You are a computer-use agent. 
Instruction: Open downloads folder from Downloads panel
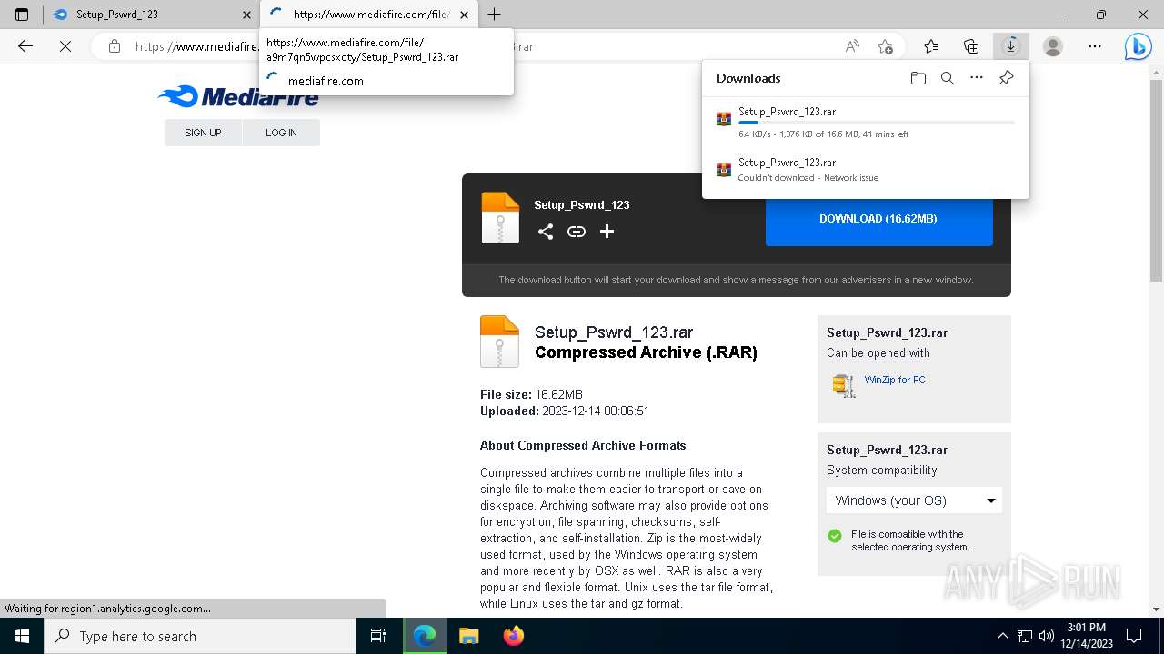[x=918, y=78]
